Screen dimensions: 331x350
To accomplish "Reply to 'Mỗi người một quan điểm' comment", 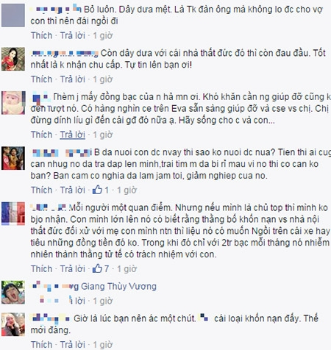I will point(73,268).
